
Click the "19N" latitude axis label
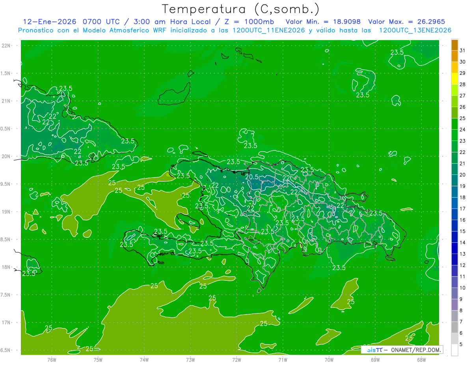tap(6, 212)
